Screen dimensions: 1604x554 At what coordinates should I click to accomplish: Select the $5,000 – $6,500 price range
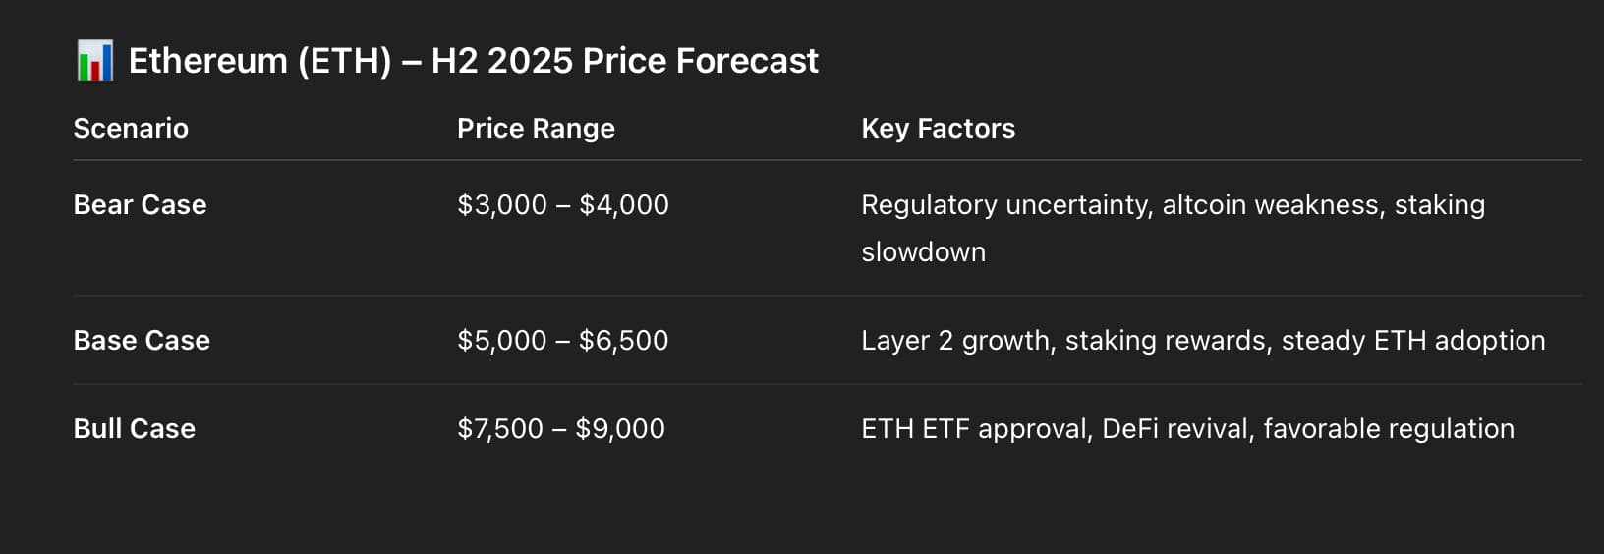click(x=562, y=341)
